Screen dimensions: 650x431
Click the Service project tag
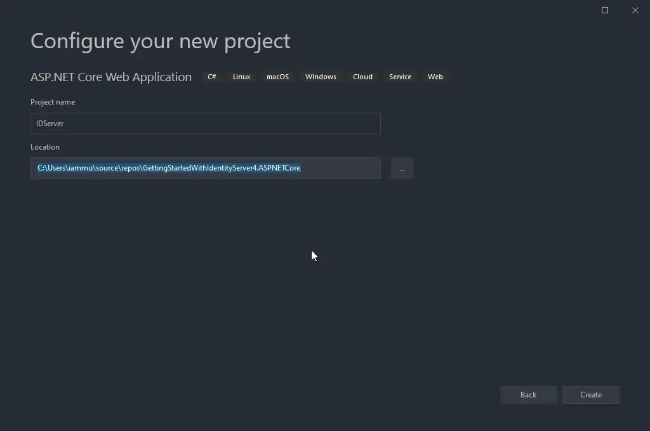pyautogui.click(x=400, y=76)
